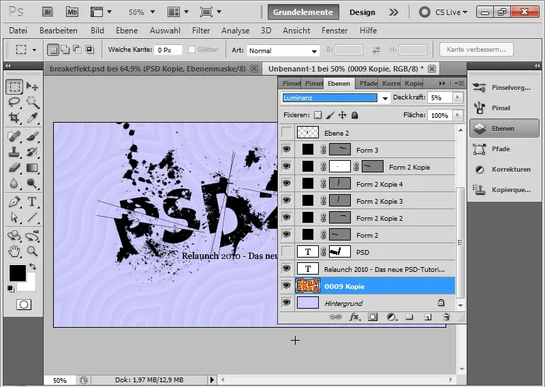Open the Ebene menu
Screen dimensions: 545x387
tap(127, 31)
